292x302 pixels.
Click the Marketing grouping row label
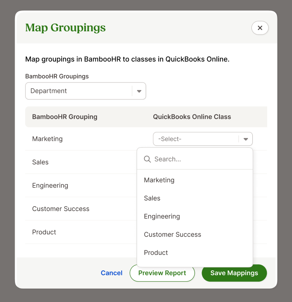[x=47, y=139]
